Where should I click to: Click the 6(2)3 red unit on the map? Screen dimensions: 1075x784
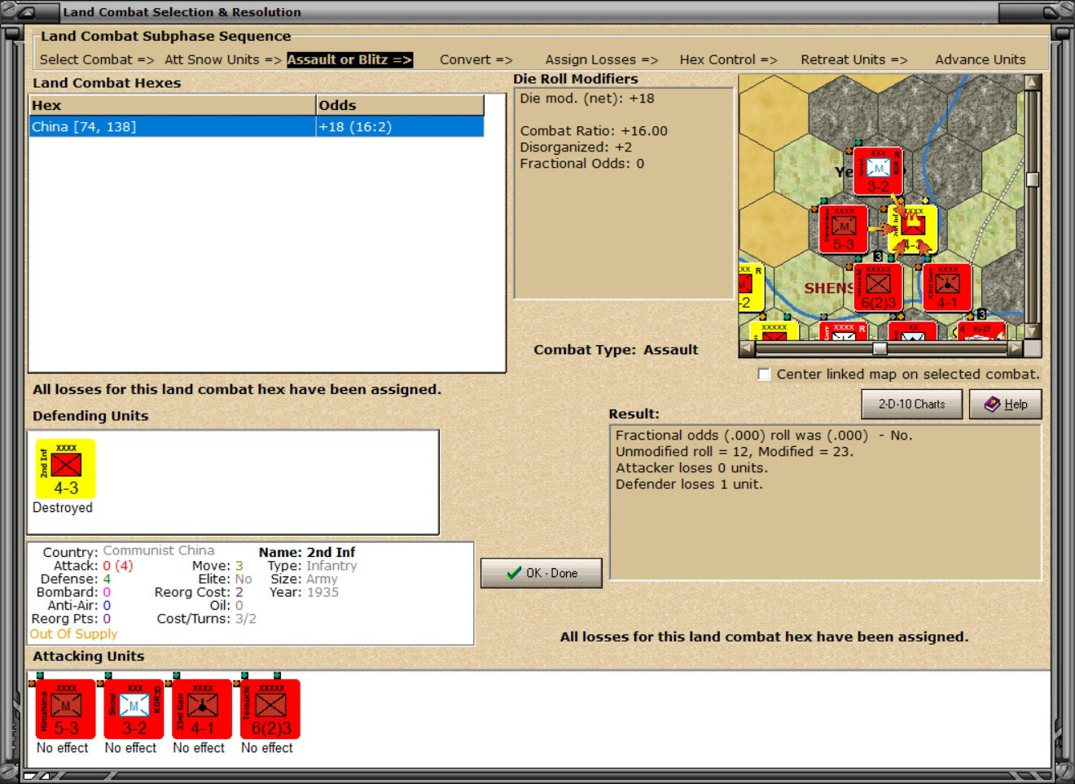click(x=878, y=287)
